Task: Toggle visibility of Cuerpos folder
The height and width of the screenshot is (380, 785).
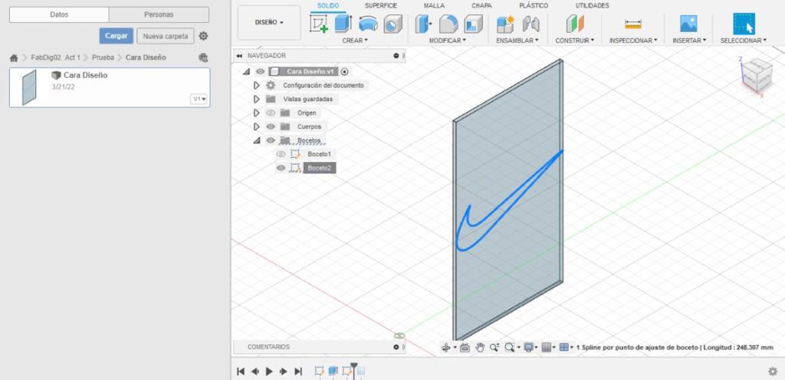Action: point(271,126)
